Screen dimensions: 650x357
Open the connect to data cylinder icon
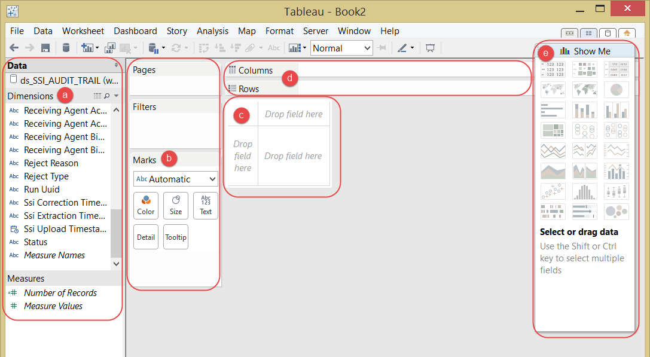click(66, 48)
